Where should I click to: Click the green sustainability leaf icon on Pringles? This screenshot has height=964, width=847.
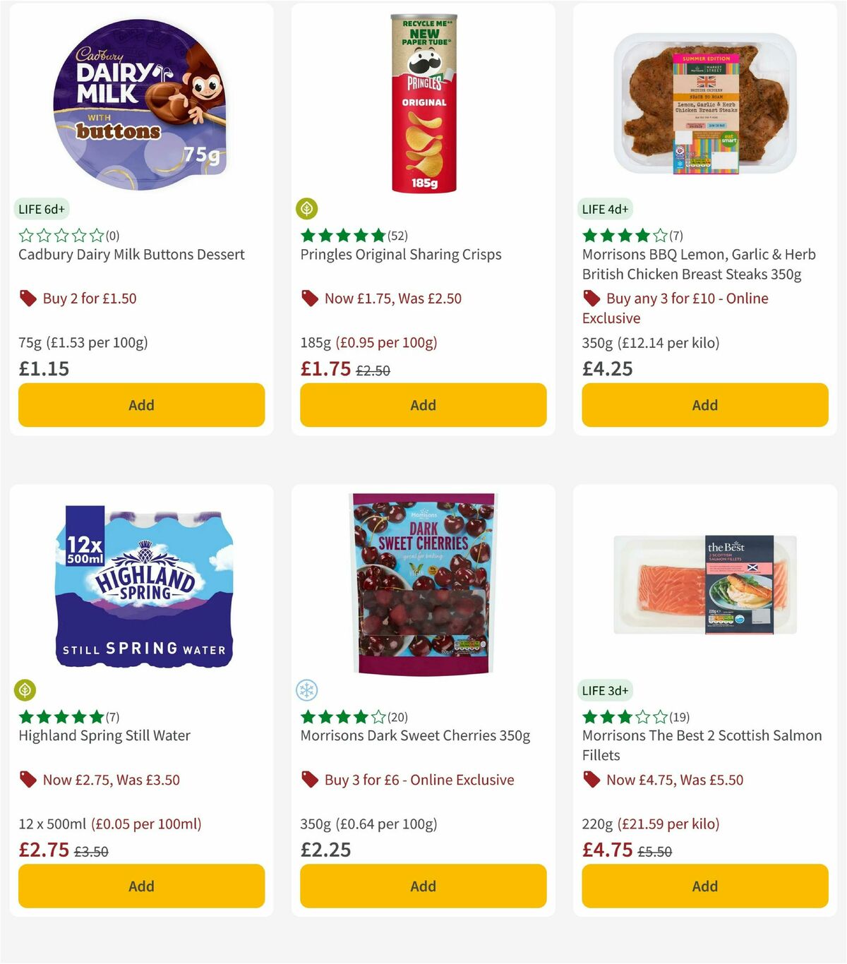pyautogui.click(x=308, y=208)
